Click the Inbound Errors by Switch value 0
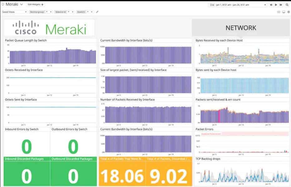Screen dimensions: 291x187 point(27,146)
